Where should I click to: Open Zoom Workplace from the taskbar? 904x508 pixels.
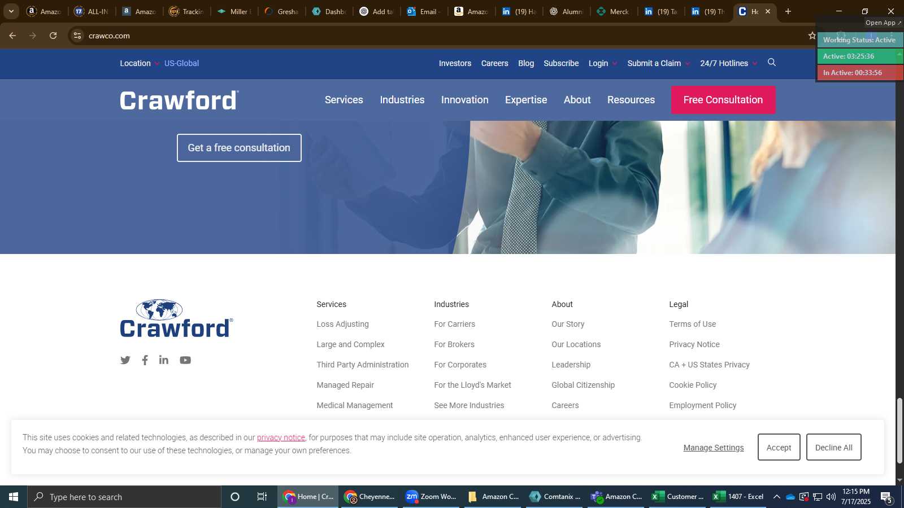(432, 497)
